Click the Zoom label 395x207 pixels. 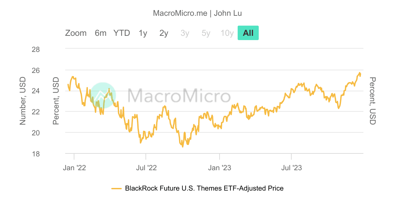(x=76, y=33)
